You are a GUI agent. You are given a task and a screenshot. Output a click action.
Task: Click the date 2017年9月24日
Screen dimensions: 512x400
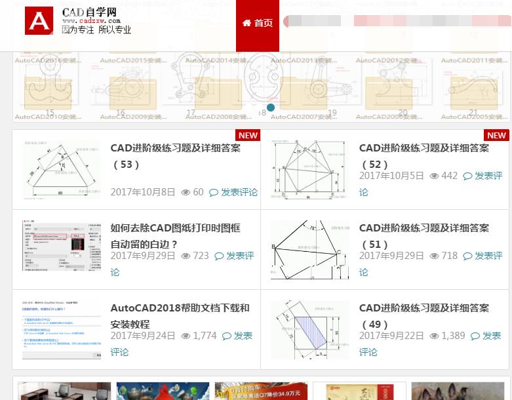pos(143,336)
